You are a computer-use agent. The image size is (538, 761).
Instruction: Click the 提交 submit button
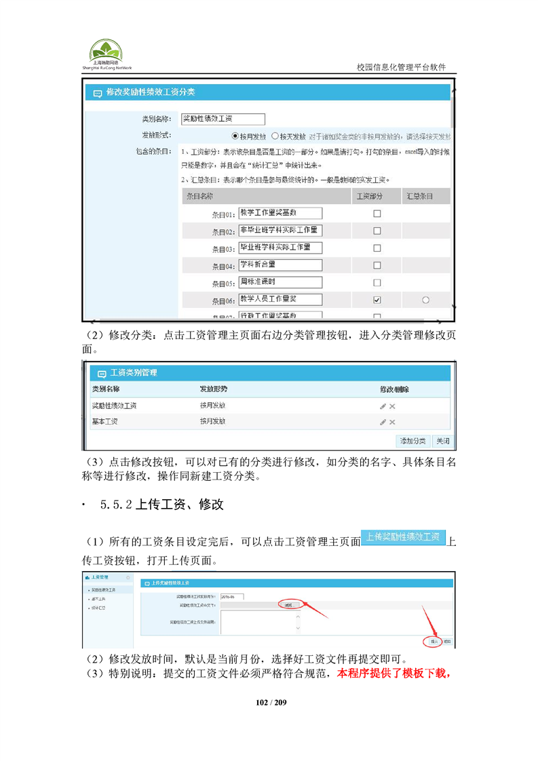pyautogui.click(x=434, y=642)
